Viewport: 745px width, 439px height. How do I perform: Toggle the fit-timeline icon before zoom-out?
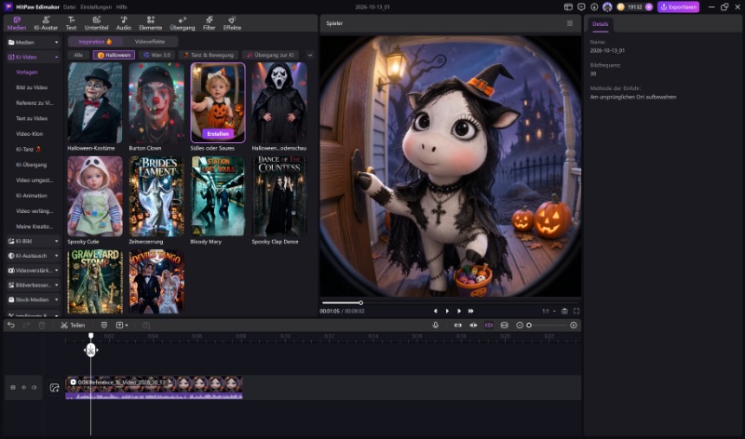click(x=504, y=326)
